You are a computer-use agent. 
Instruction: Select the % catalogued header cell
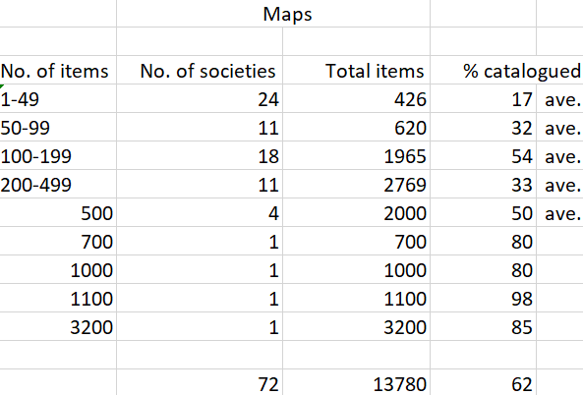point(506,70)
